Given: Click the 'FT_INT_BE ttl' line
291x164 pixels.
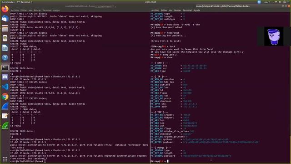Looking at the screenshot, I should [168, 96].
